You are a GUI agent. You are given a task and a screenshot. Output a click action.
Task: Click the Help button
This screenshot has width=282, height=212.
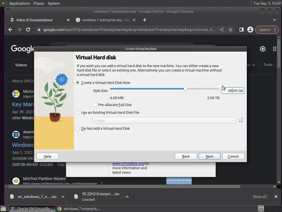coord(47,156)
